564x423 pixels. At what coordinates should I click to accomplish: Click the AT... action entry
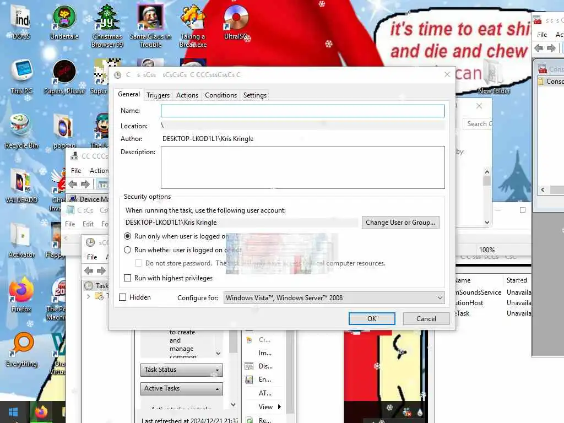265,393
